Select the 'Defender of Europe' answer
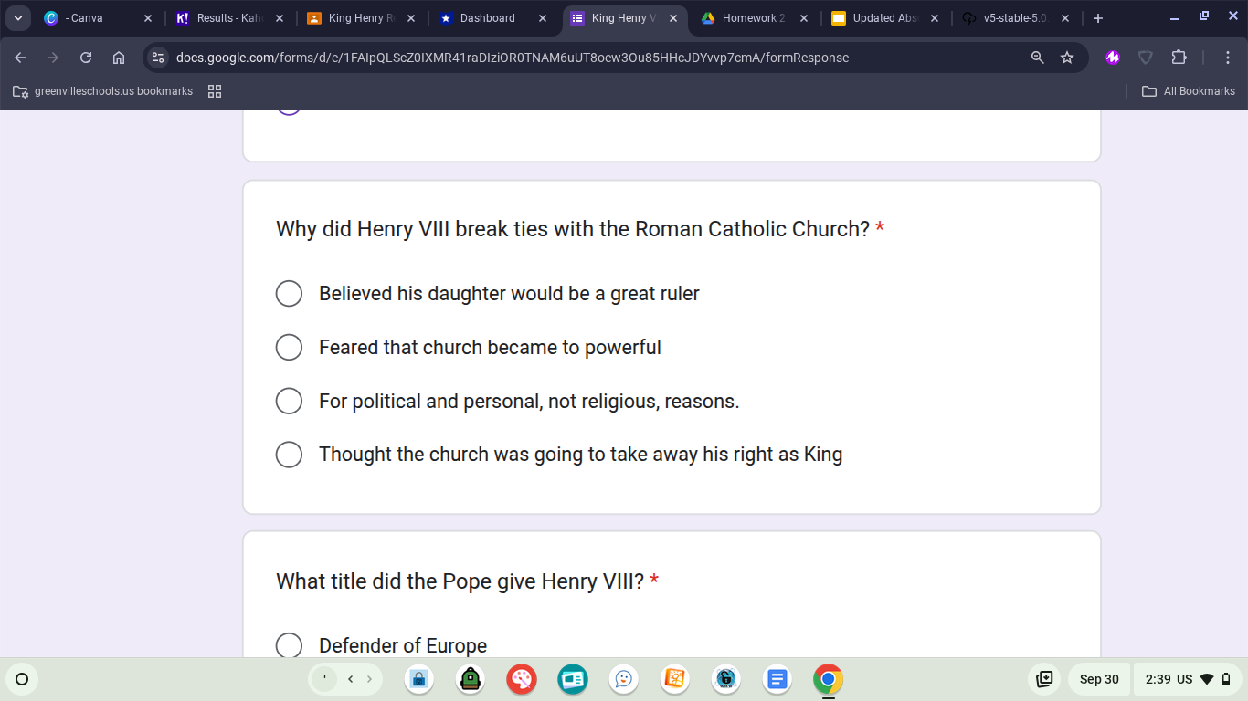Image resolution: width=1248 pixels, height=701 pixels. click(289, 645)
